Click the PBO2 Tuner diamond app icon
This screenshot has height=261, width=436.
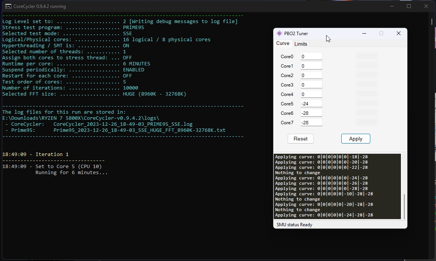pos(279,33)
